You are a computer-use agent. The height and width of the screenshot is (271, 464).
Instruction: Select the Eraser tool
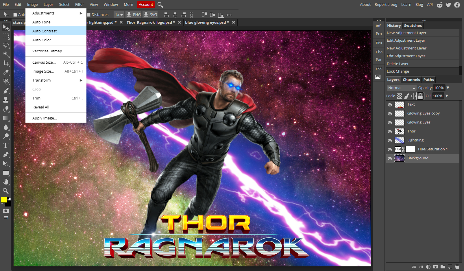click(6, 109)
